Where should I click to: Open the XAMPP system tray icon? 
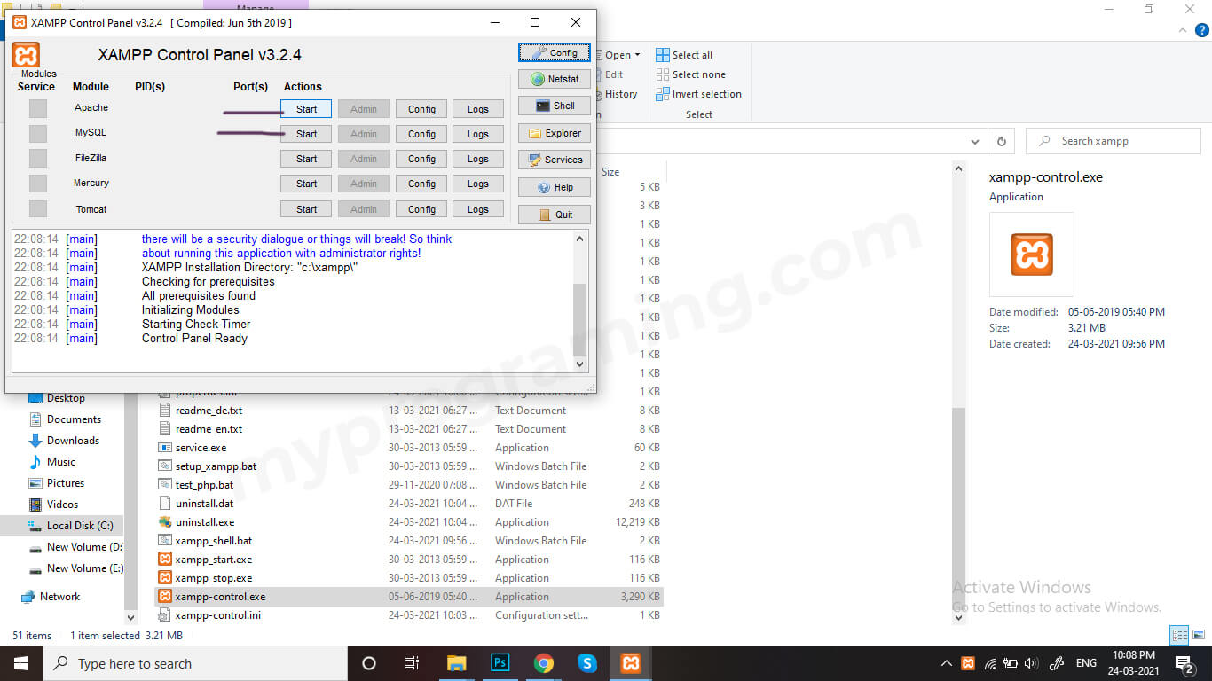[x=968, y=662]
